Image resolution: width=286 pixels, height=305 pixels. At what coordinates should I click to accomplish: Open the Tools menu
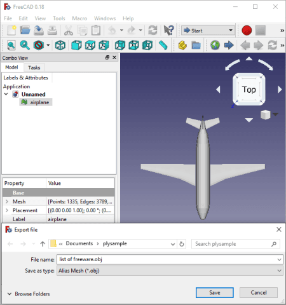coord(59,18)
